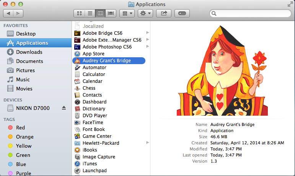This screenshot has height=176, width=295.
Task: Click the Applications title folder icon
Action: coord(131,4)
